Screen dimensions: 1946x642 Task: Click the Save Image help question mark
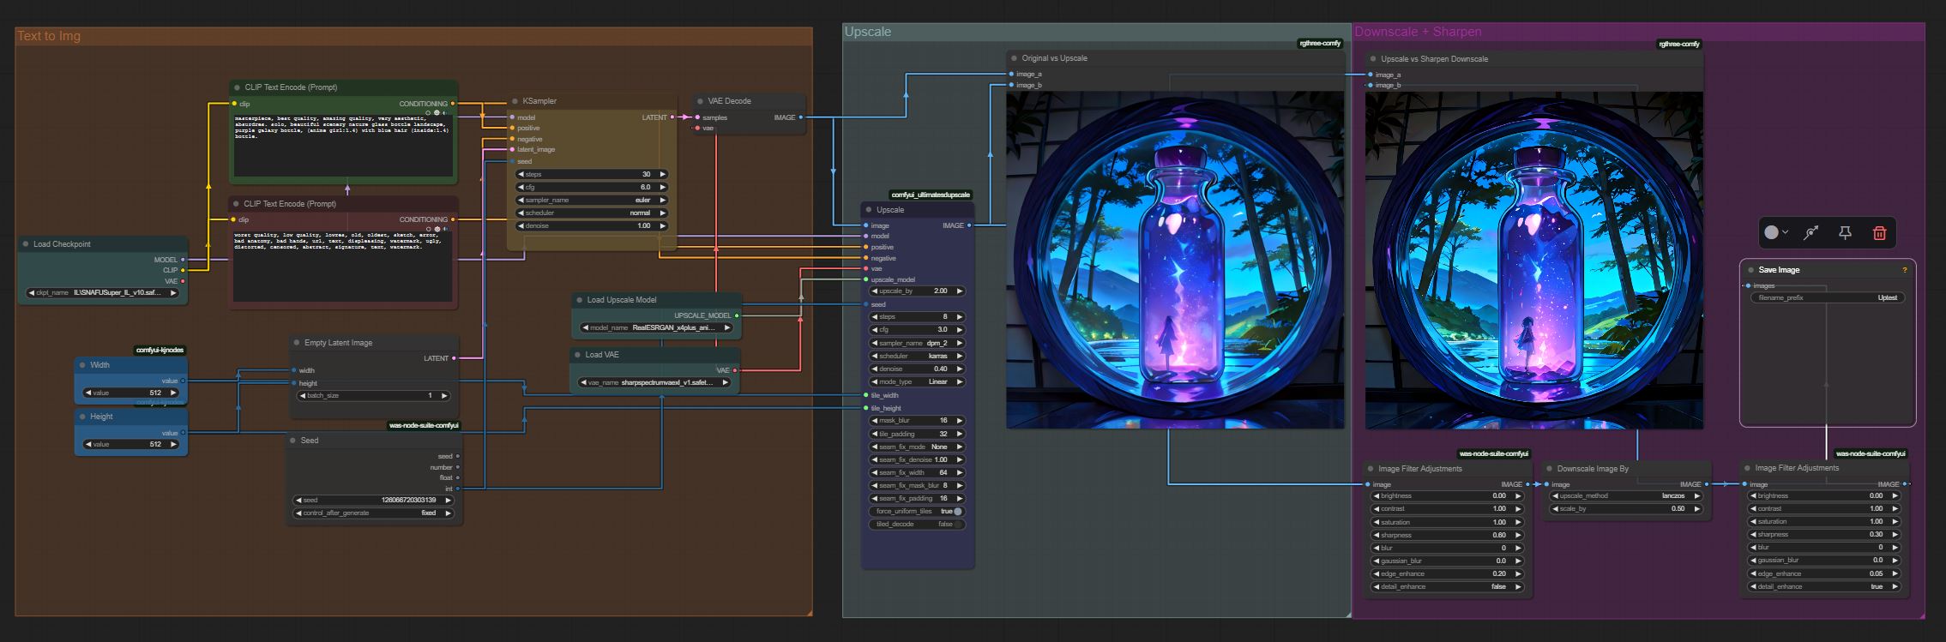(1904, 270)
